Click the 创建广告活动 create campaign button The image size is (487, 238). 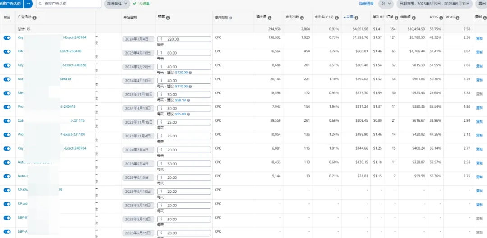coord(11,4)
